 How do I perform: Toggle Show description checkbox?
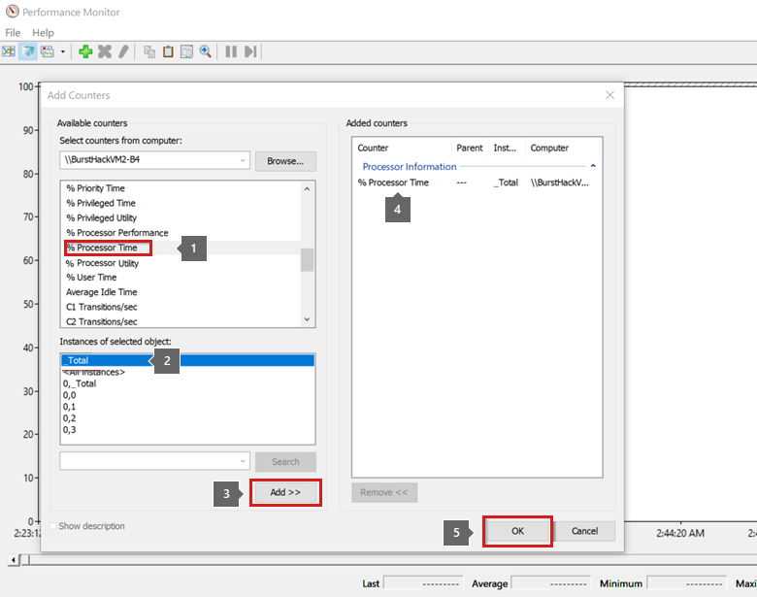(x=53, y=525)
